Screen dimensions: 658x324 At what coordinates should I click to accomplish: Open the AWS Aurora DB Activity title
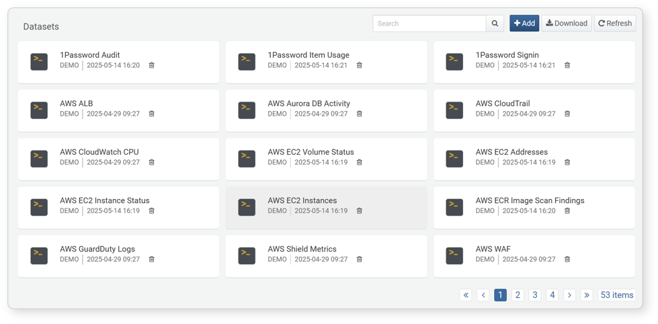click(x=309, y=104)
